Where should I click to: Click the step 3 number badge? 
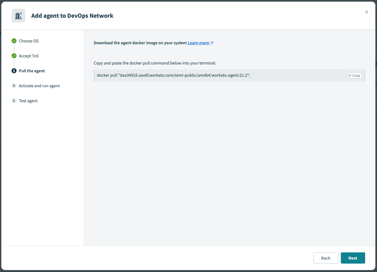pyautogui.click(x=14, y=71)
